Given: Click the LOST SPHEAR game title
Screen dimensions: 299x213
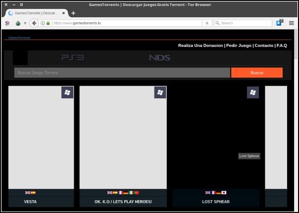Looking at the screenshot, I should pos(216,202).
